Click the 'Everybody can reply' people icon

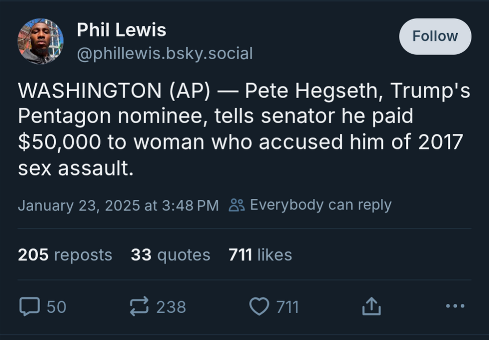(237, 205)
